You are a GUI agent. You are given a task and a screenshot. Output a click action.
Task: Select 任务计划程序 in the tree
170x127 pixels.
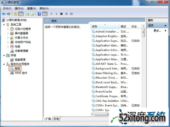pyautogui.click(x=23, y=29)
